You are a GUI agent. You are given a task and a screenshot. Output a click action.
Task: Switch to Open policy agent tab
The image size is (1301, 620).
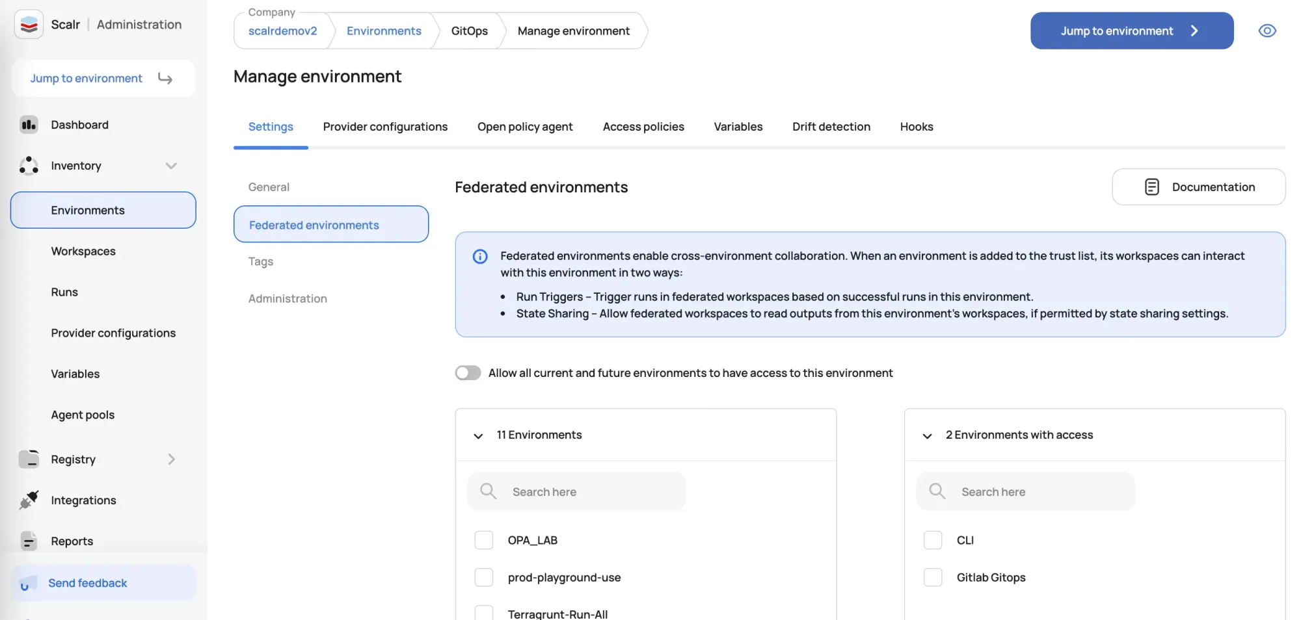[x=525, y=127]
